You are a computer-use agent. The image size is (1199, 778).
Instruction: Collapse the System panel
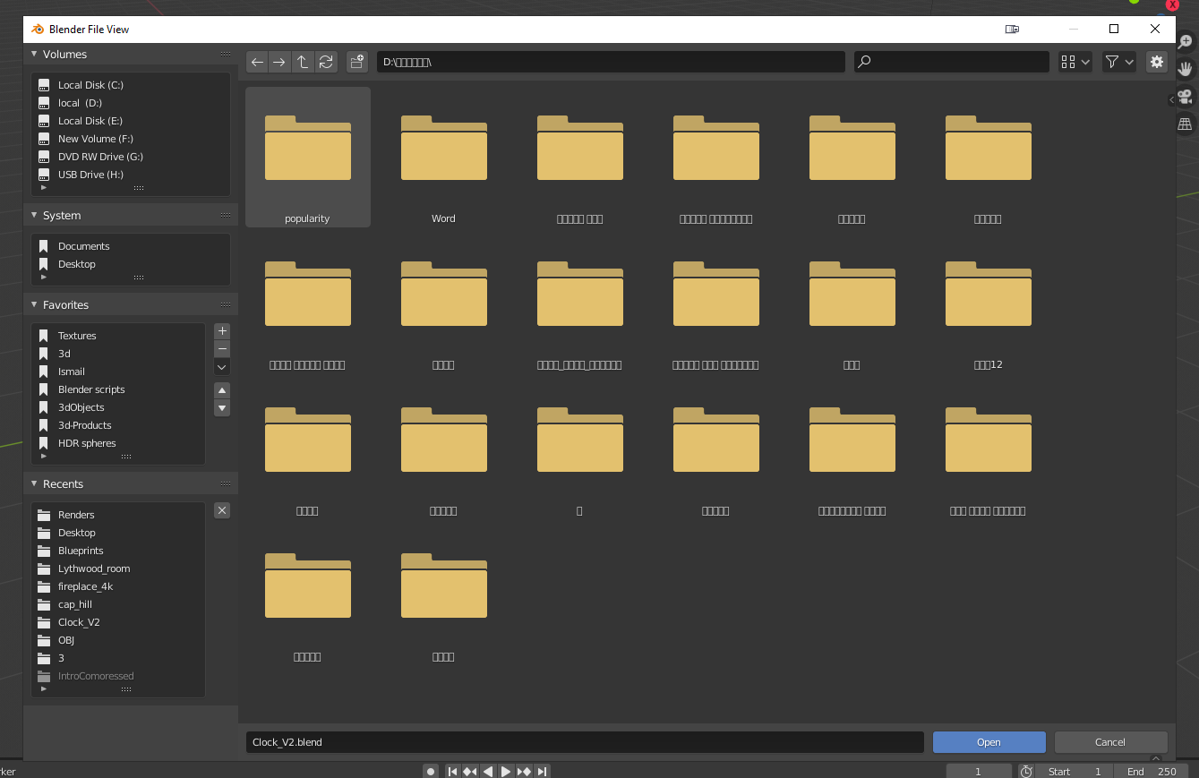coord(34,215)
